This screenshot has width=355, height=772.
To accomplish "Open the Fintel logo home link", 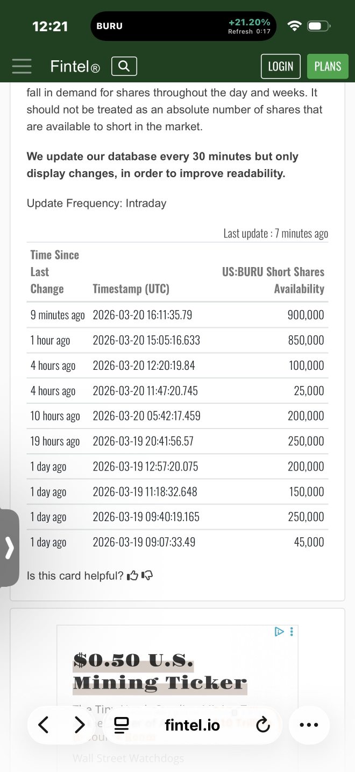I will coord(75,66).
